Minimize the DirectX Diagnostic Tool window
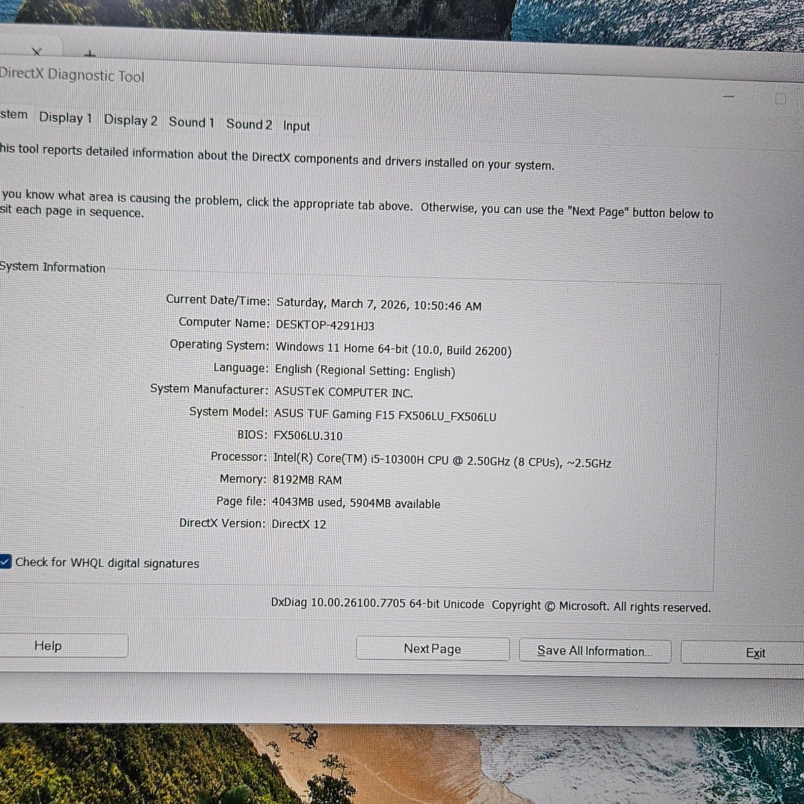 pyautogui.click(x=729, y=97)
